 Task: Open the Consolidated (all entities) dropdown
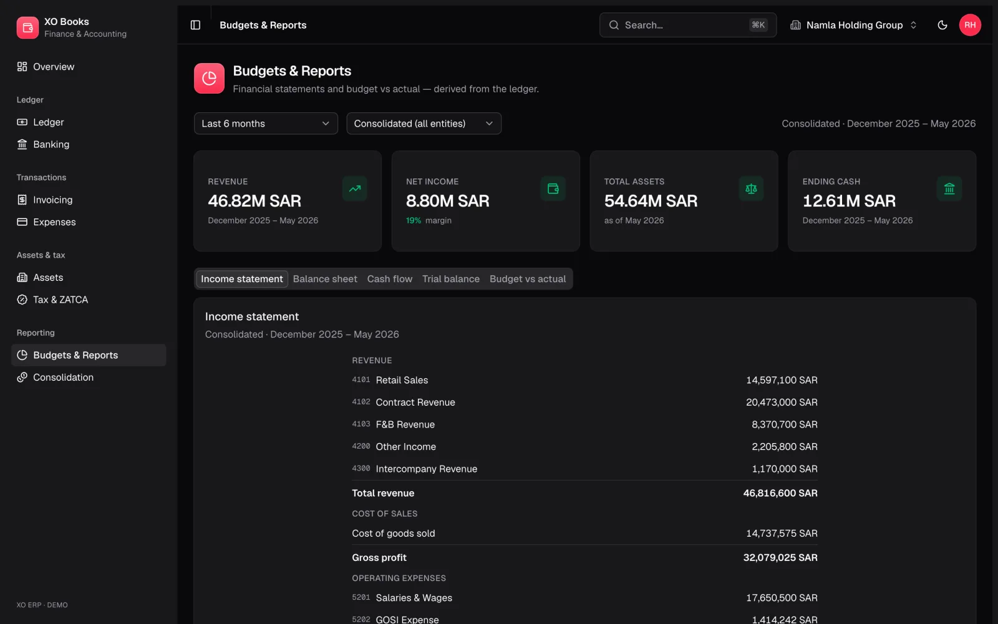coord(424,124)
